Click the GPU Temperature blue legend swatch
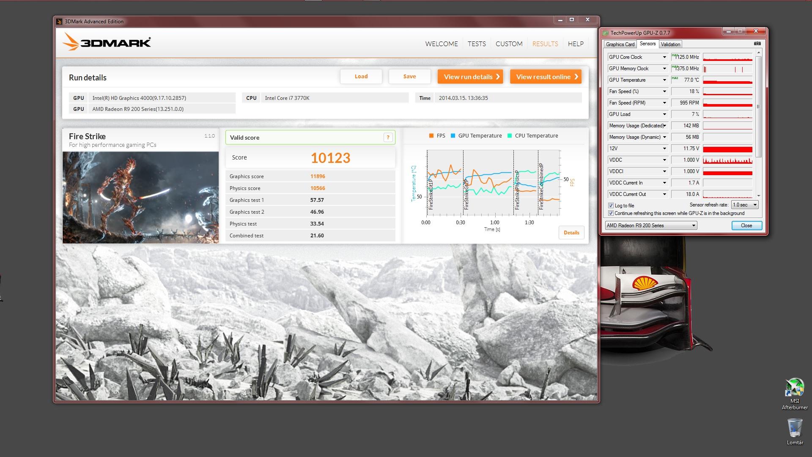 pyautogui.click(x=453, y=136)
